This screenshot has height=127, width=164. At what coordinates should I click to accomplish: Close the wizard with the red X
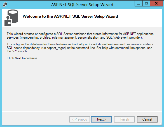pos(156,4)
